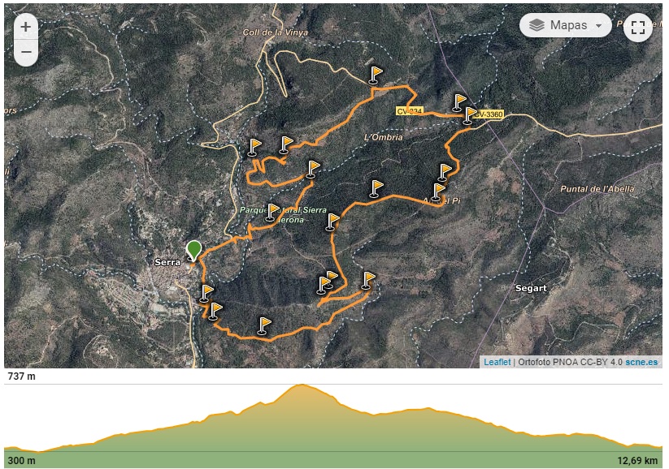Click the layers stack icon beside Mapas
This screenshot has height=469, width=669.
[537, 25]
